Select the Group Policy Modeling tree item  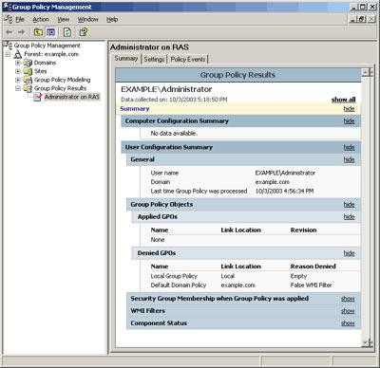click(62, 80)
